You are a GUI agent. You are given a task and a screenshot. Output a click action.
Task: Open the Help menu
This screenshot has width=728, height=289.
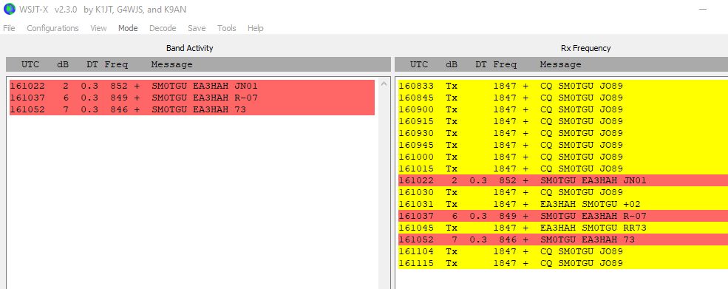(256, 28)
